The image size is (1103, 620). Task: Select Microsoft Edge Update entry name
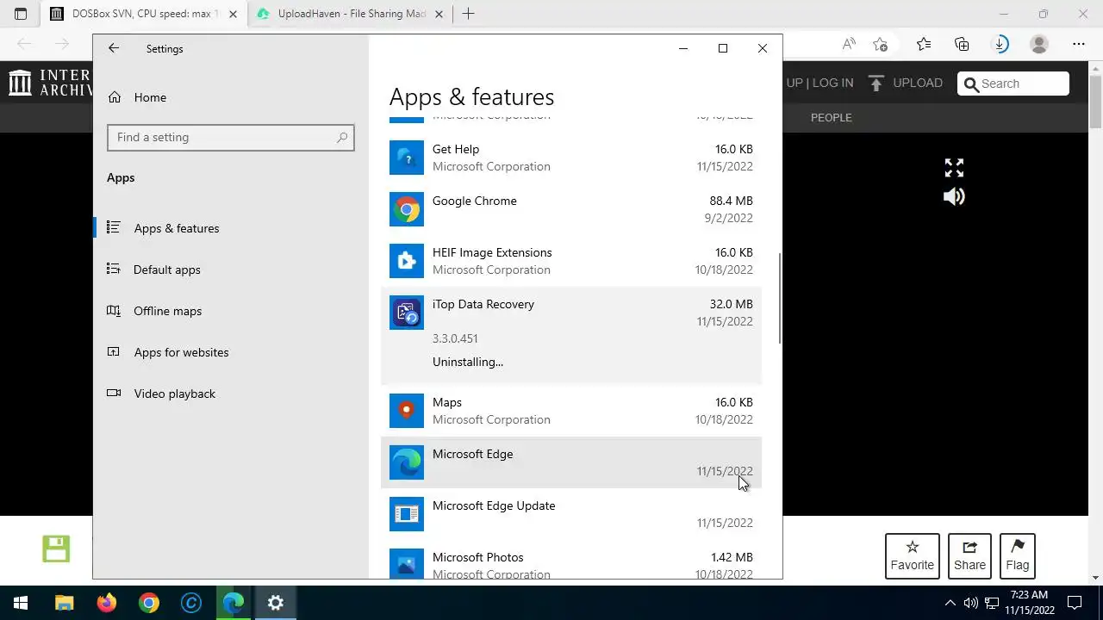pyautogui.click(x=494, y=505)
